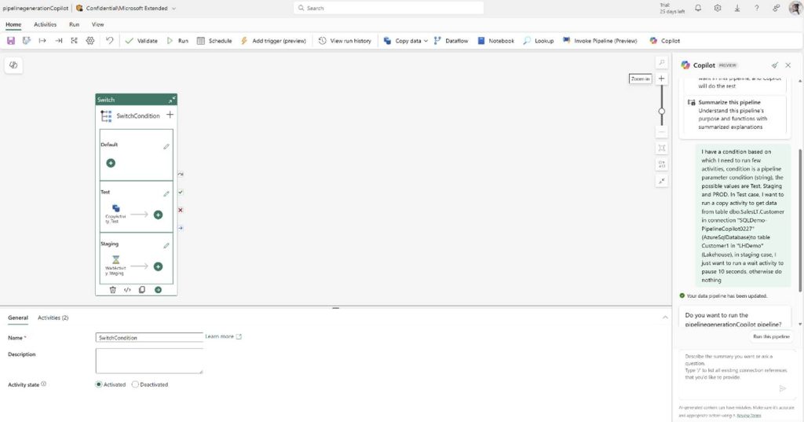
Task: Add activity after CopyActivity_Test
Action: [x=158, y=215]
